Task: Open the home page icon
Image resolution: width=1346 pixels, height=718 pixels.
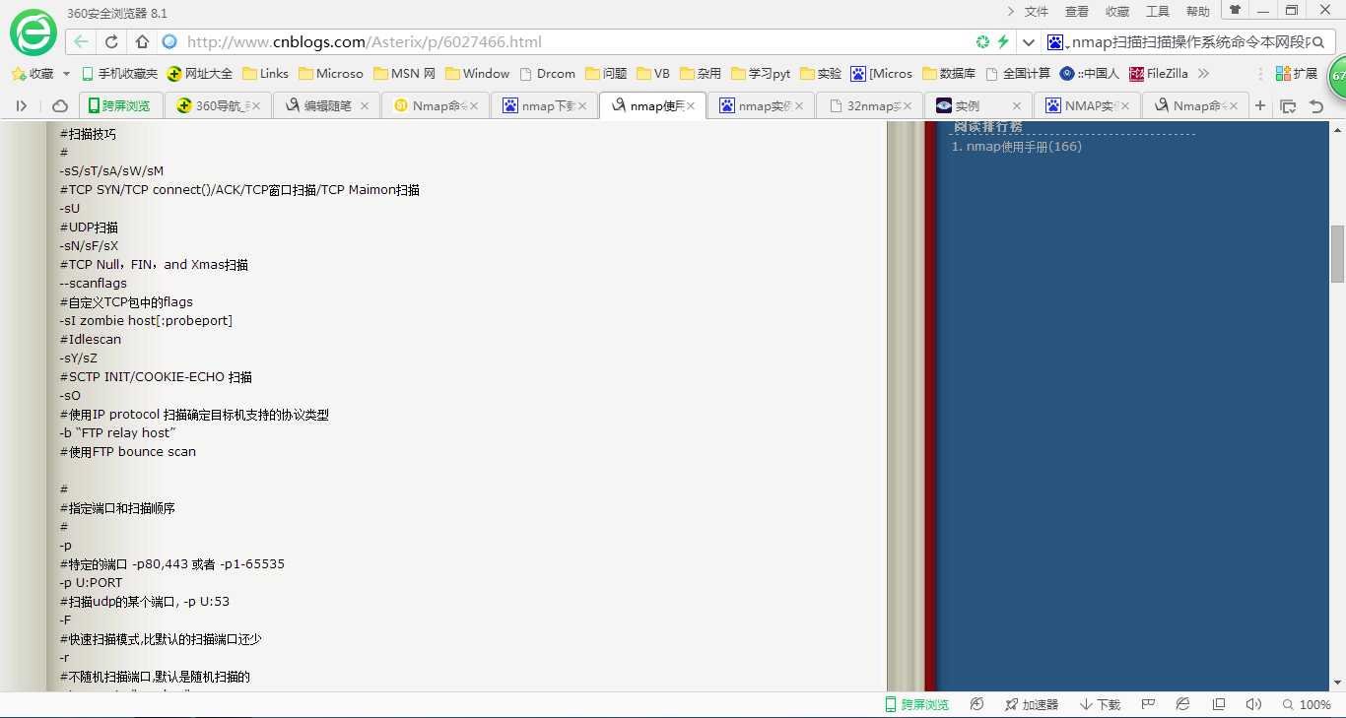Action: click(142, 41)
